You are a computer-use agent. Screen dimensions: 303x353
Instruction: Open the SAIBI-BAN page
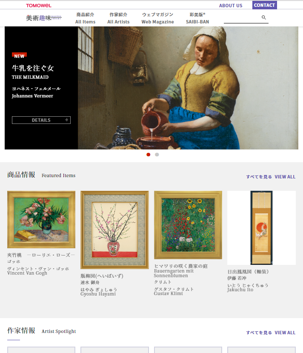click(x=197, y=18)
